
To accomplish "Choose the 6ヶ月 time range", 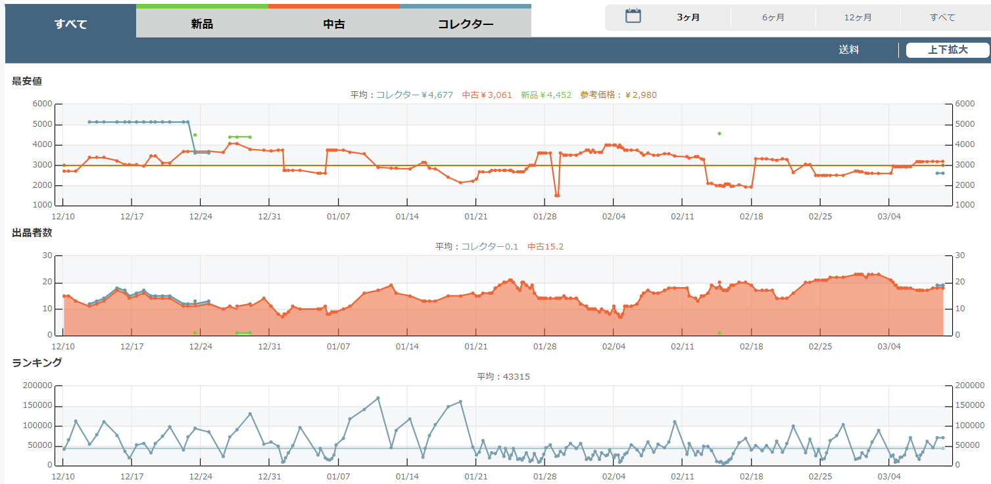I will (773, 18).
